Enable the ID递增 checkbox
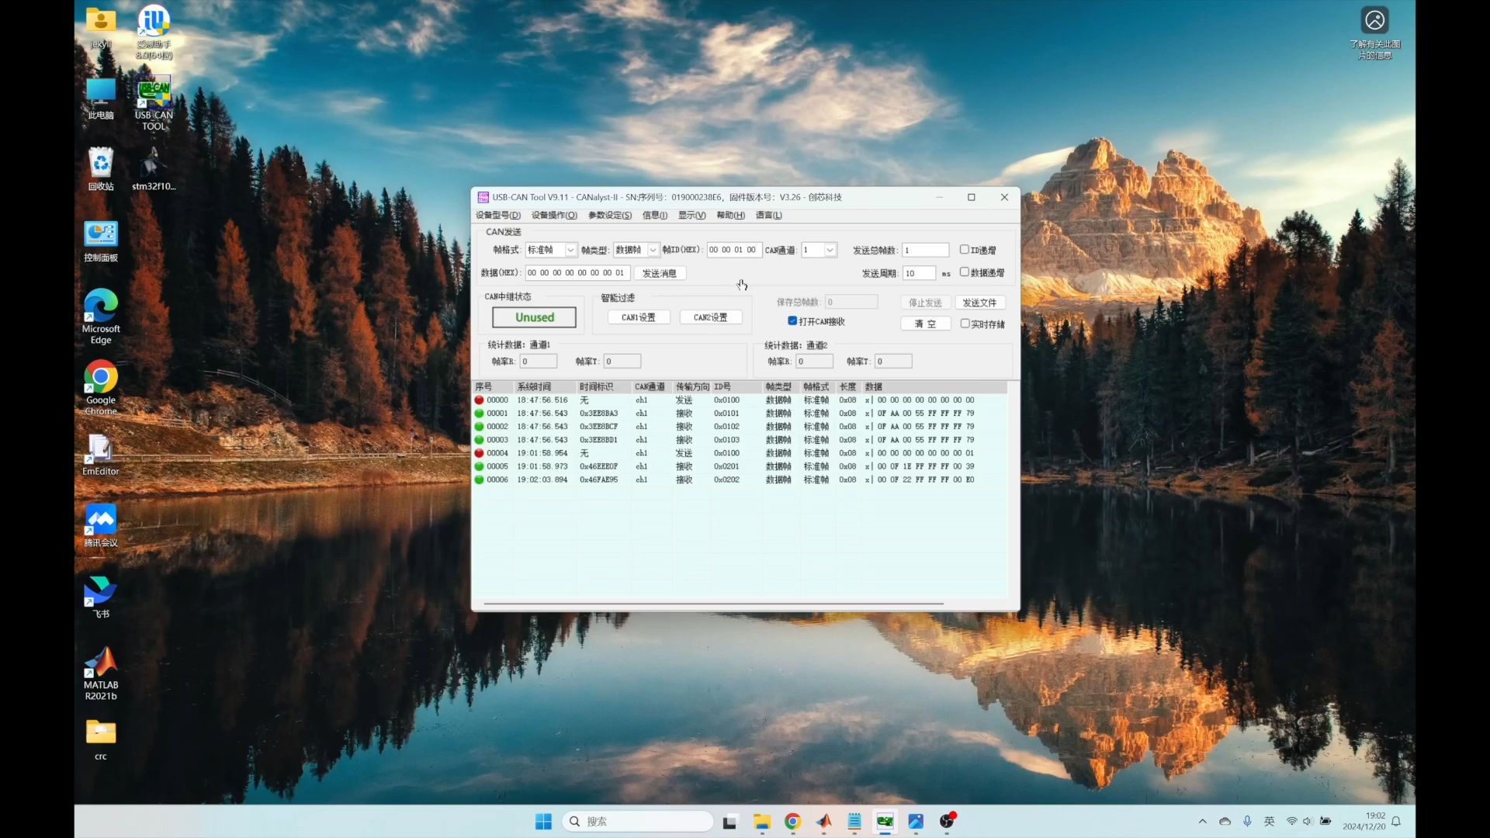The height and width of the screenshot is (838, 1490). click(965, 250)
